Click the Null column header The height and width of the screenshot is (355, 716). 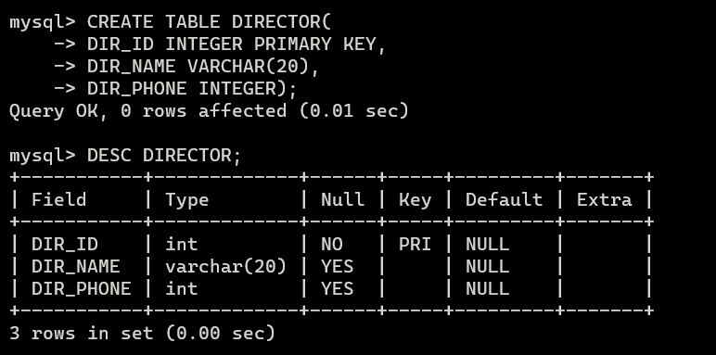point(342,200)
